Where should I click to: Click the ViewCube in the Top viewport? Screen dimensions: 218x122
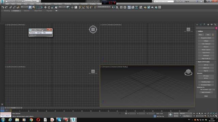[93, 29]
